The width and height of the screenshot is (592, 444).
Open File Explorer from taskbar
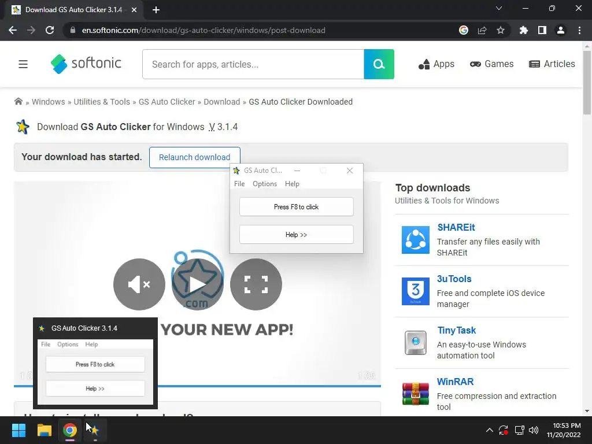pyautogui.click(x=44, y=430)
